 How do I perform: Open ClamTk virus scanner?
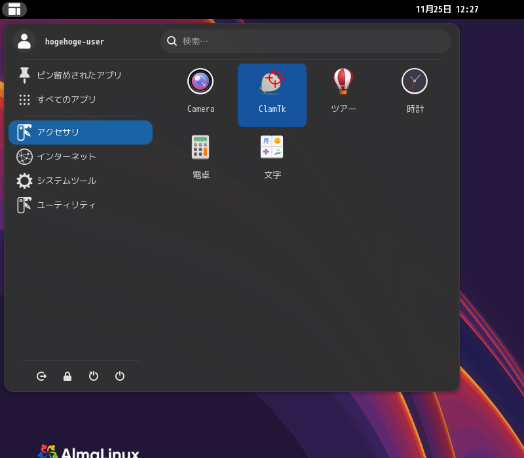[x=272, y=95]
